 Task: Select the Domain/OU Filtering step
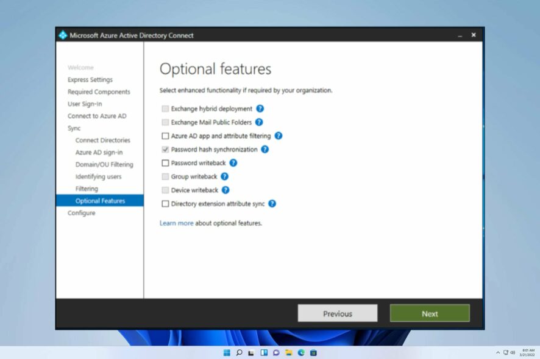coord(104,164)
